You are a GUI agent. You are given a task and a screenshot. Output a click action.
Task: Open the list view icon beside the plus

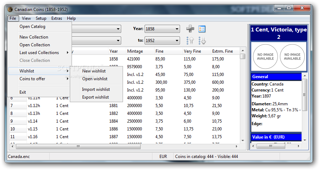(x=202, y=29)
